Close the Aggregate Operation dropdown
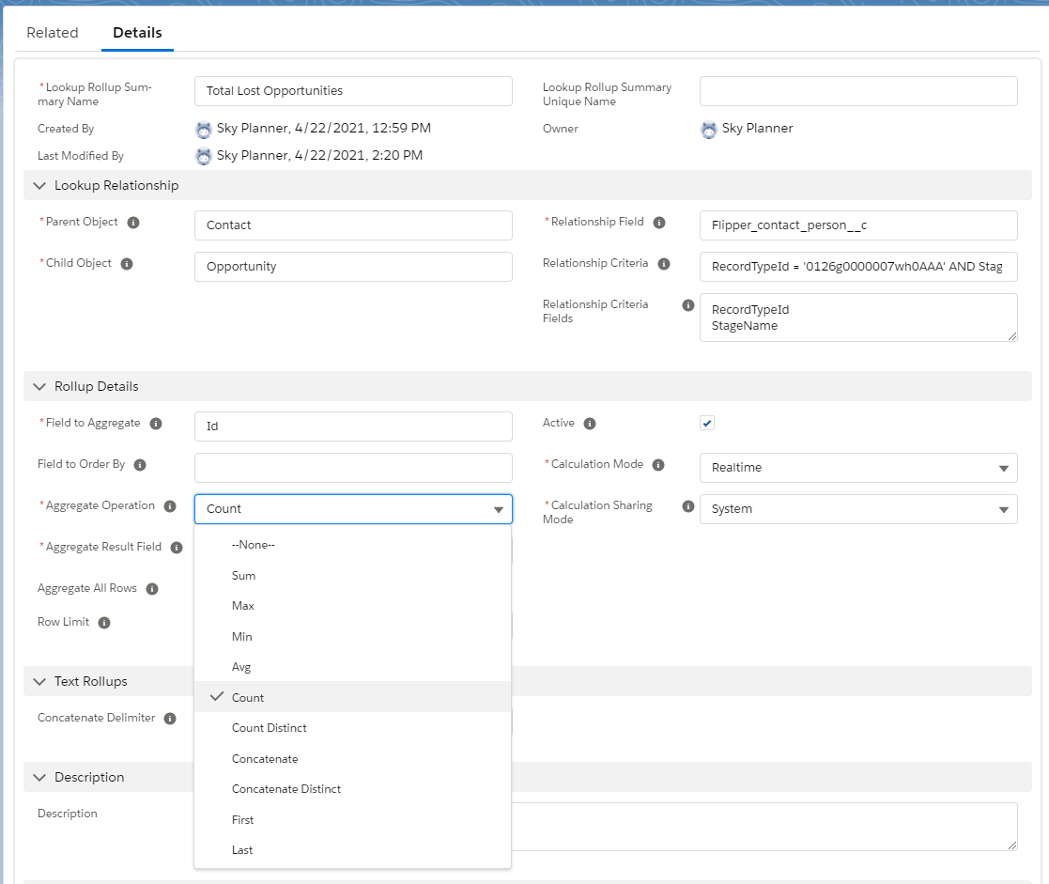 [x=353, y=509]
